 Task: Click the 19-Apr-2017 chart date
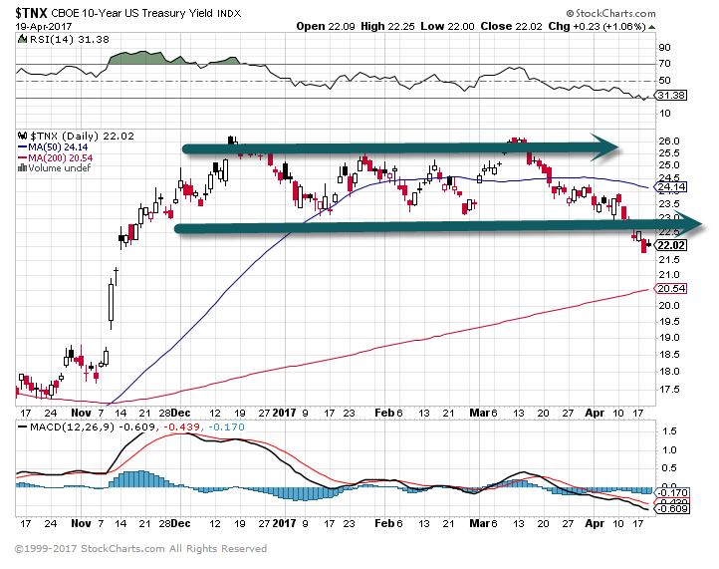click(43, 26)
